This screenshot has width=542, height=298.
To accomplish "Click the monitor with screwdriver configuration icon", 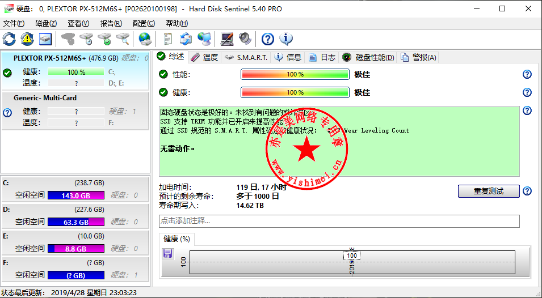I will [227, 39].
